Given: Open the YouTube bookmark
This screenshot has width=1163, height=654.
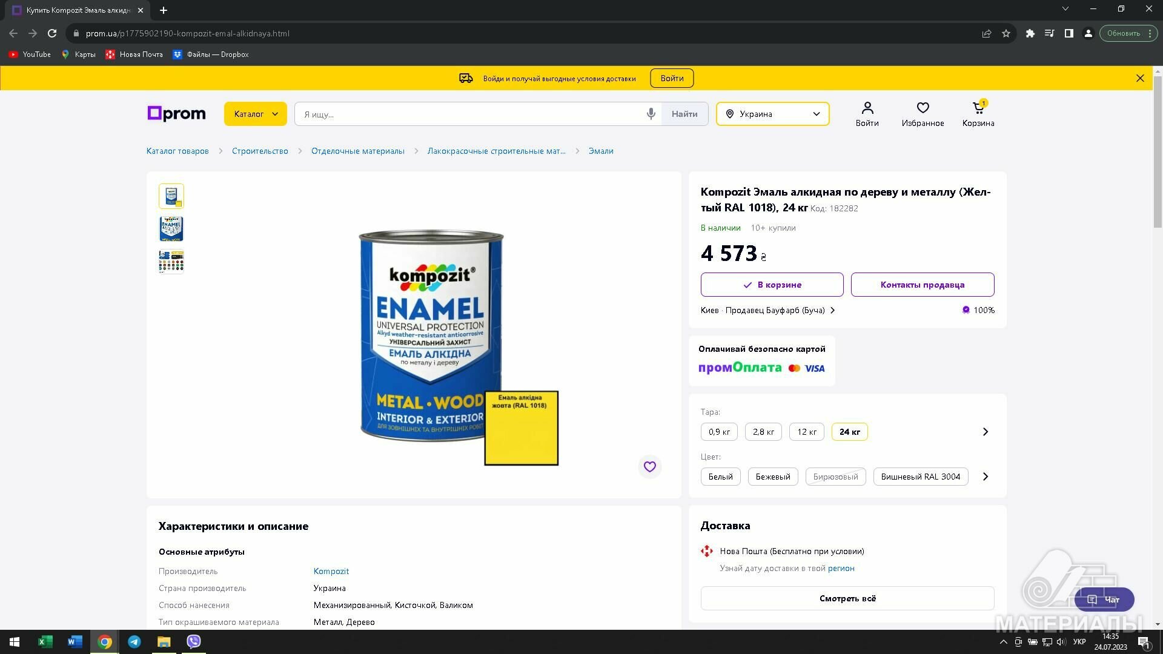Looking at the screenshot, I should pos(30,54).
